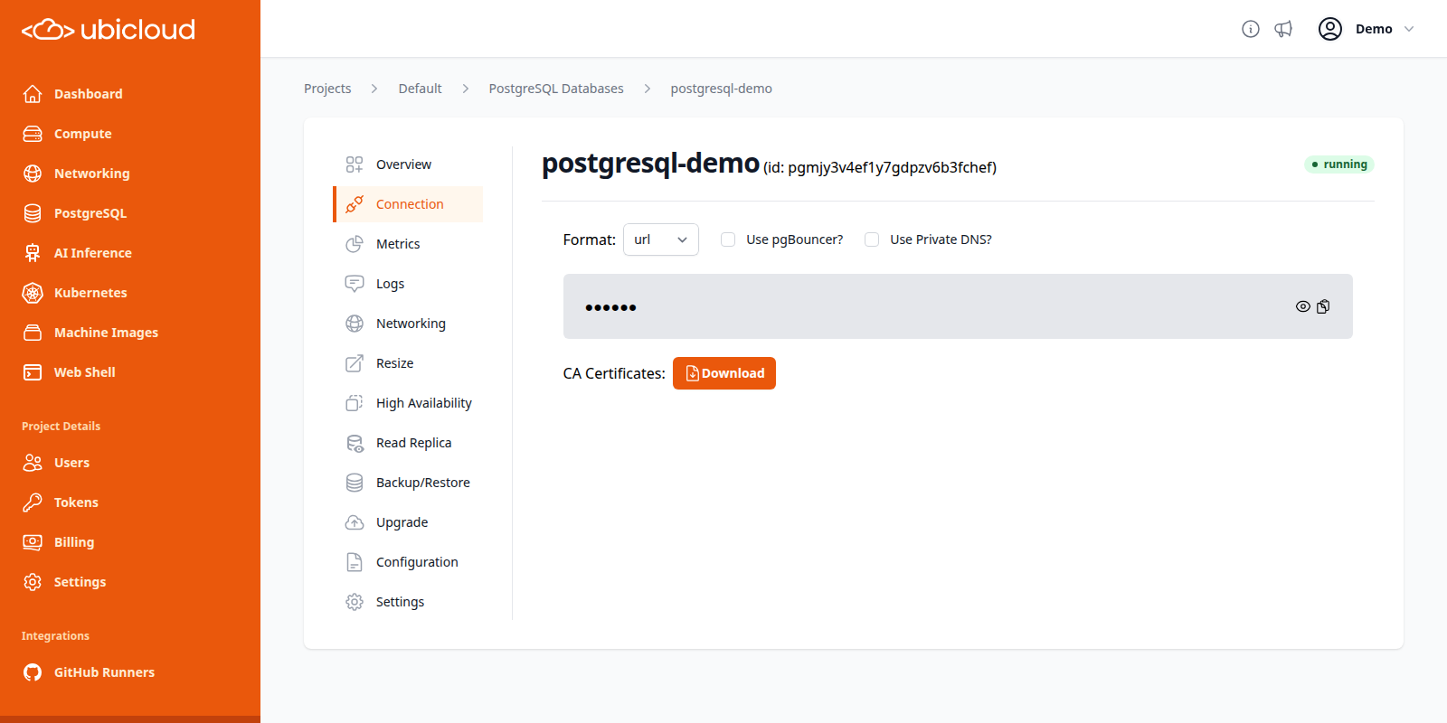Click the Users people icon

click(33, 463)
